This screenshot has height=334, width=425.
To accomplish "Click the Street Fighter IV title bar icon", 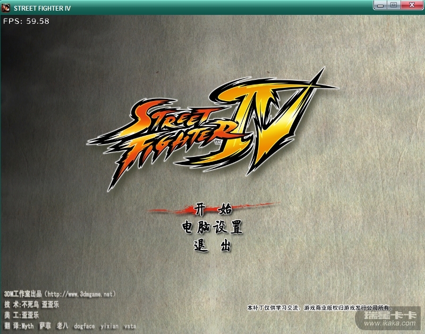I will click(x=6, y=8).
